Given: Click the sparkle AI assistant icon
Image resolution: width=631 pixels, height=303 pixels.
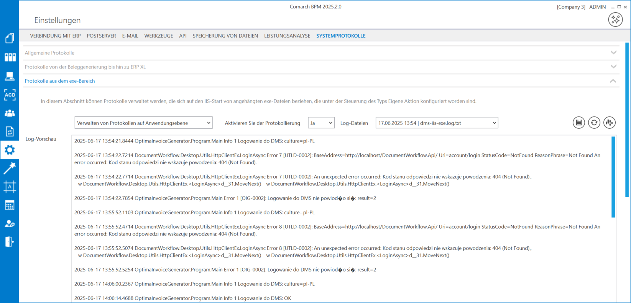Looking at the screenshot, I should [x=615, y=20].
